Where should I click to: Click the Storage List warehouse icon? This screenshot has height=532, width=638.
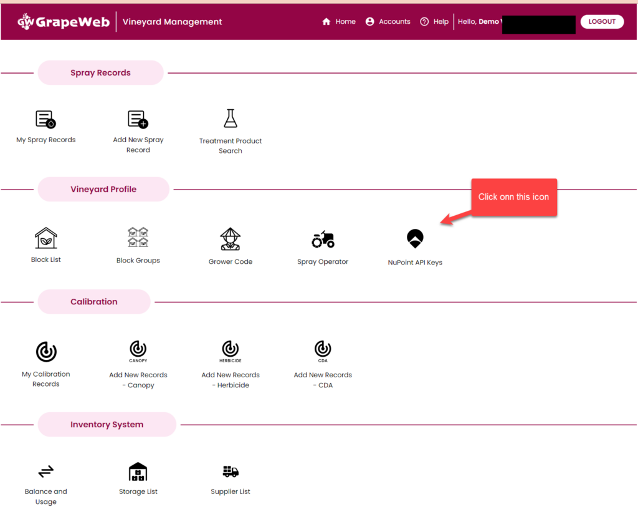pyautogui.click(x=138, y=471)
